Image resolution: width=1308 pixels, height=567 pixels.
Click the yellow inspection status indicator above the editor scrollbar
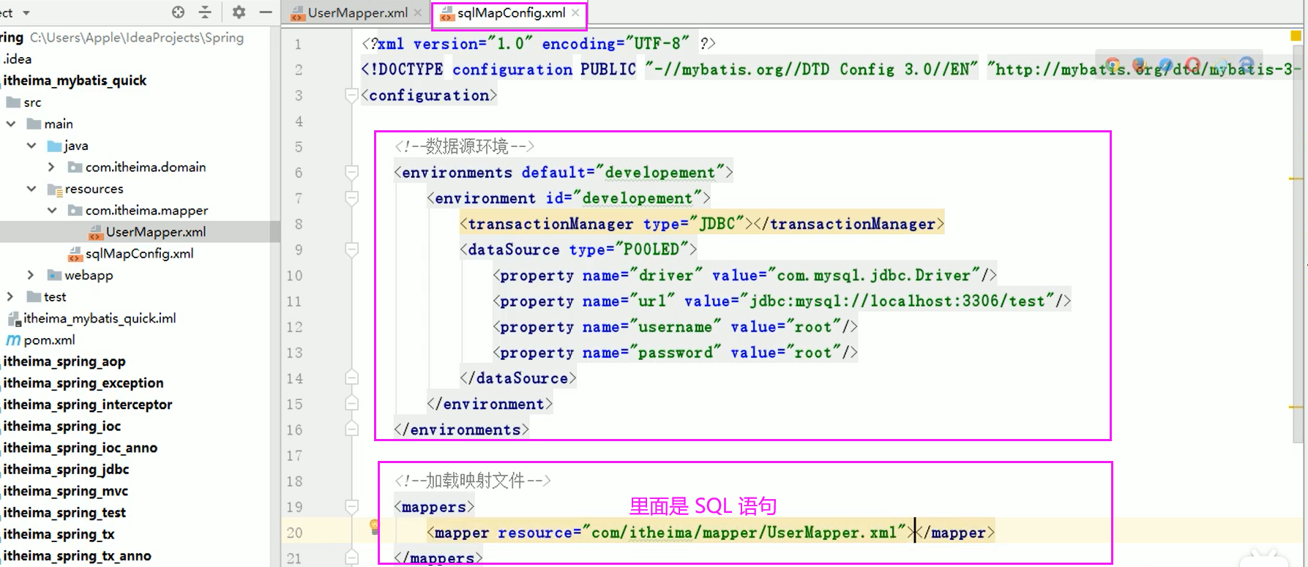[1296, 35]
